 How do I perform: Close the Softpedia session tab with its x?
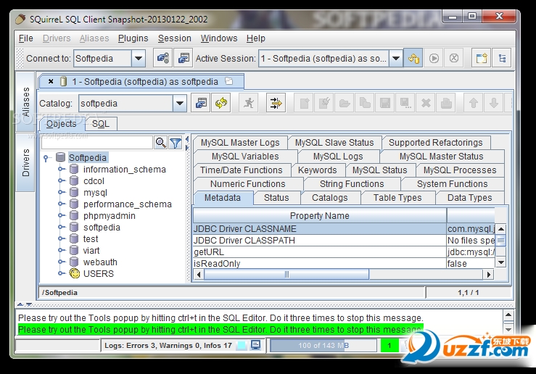point(51,81)
